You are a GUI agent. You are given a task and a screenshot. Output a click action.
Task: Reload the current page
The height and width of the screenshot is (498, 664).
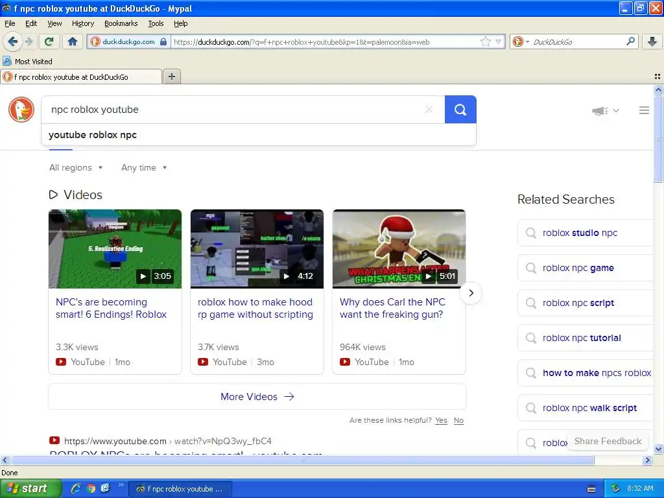pos(49,41)
